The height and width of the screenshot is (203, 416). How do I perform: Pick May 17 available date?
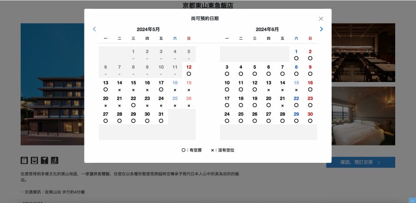point(161,86)
